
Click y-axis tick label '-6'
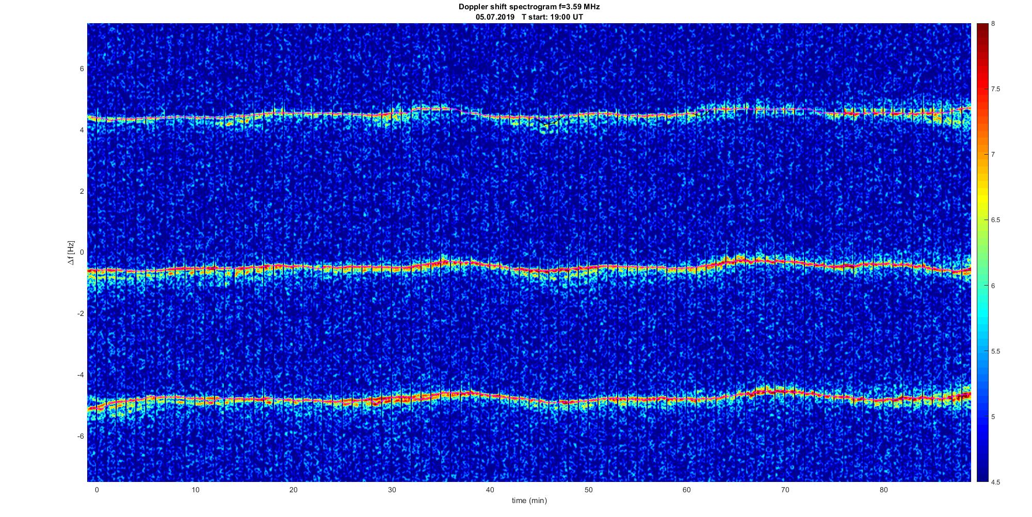[80, 437]
